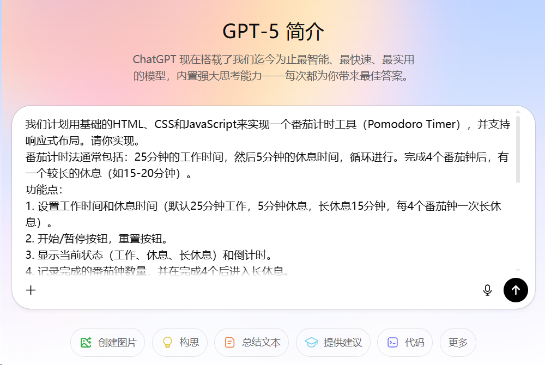The width and height of the screenshot is (545, 365).
Task: Pick the 提供建议 suggestion chip
Action: point(334,343)
